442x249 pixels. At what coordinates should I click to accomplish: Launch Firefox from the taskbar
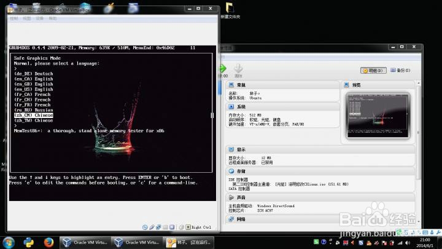(48, 242)
